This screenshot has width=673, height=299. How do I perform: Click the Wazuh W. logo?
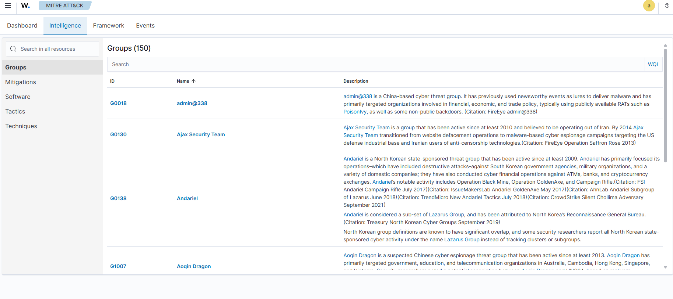point(25,6)
